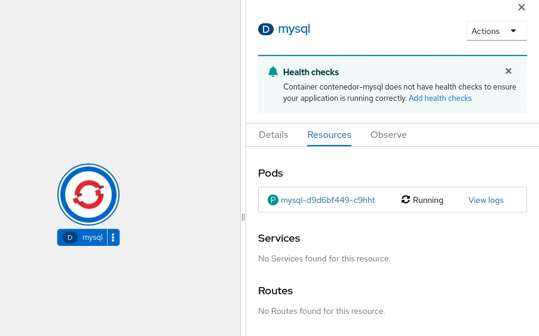539x336 pixels.
Task: Click the Add health checks link
Action: tap(440, 98)
